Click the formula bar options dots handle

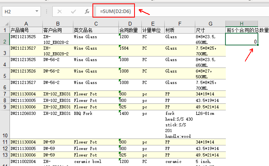(x=47, y=11)
